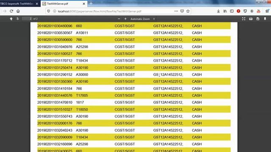Click the forward navigation arrow
This screenshot has width=271, height=152.
click(5, 11)
